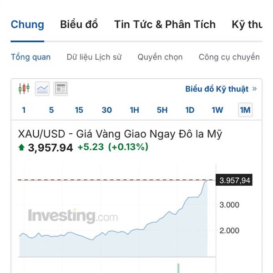
Task: Open Công cụ chuyển section
Action: pos(229,57)
